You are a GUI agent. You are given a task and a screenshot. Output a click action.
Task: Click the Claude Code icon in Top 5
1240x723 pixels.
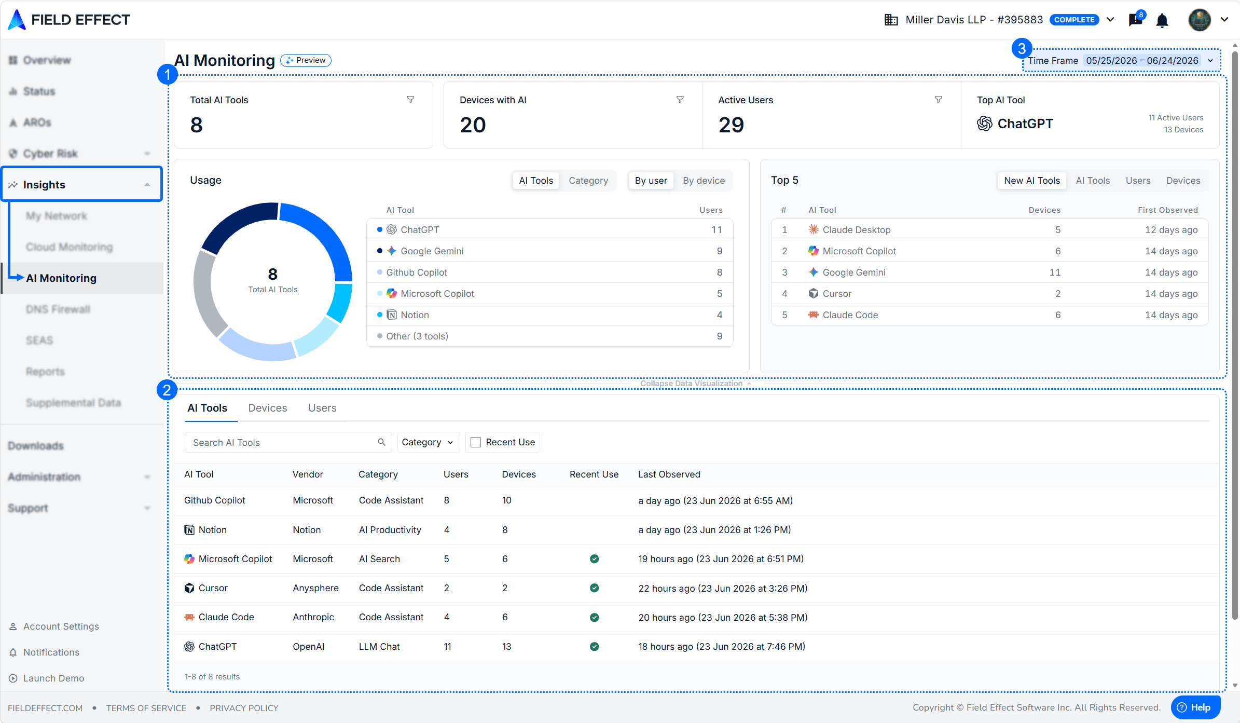click(814, 315)
